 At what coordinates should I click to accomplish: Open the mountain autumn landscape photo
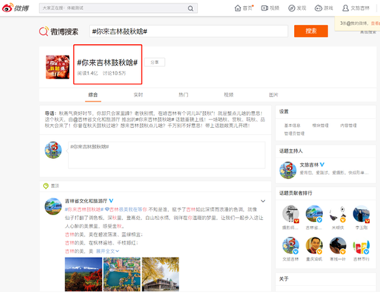pyautogui.click(x=84, y=274)
